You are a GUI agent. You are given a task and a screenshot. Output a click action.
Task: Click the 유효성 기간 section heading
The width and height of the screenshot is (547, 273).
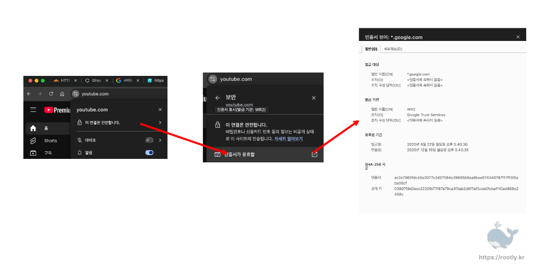click(373, 134)
